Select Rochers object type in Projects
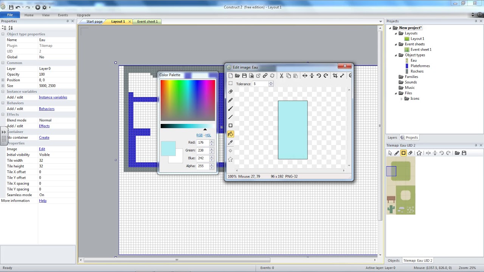Image resolution: width=484 pixels, height=272 pixels. click(x=417, y=71)
